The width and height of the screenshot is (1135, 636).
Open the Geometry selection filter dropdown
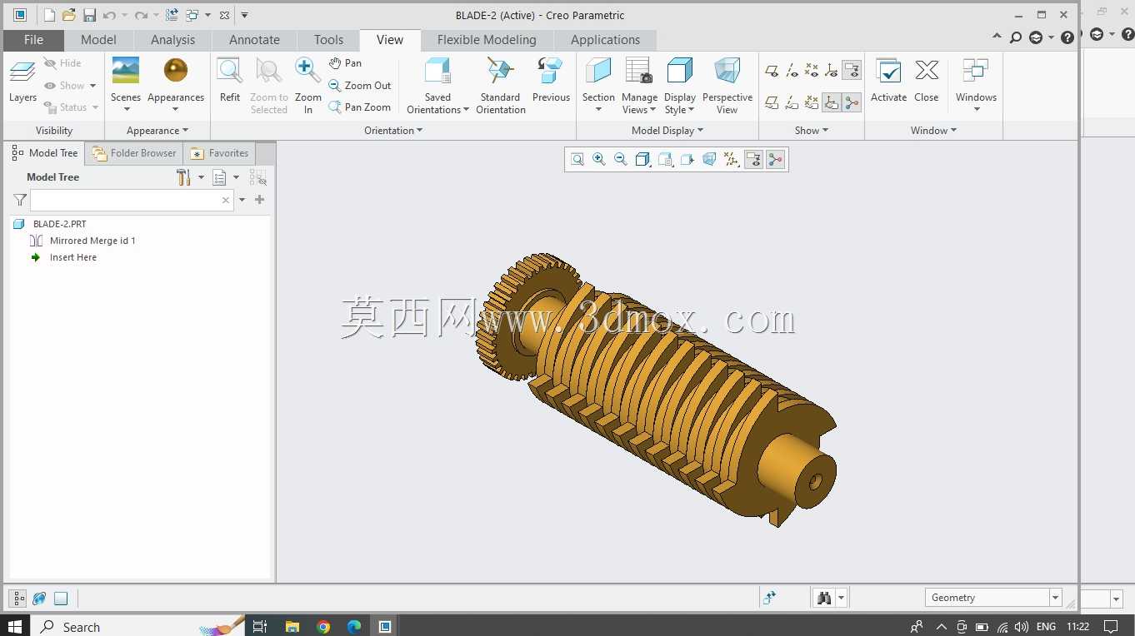click(x=1056, y=598)
